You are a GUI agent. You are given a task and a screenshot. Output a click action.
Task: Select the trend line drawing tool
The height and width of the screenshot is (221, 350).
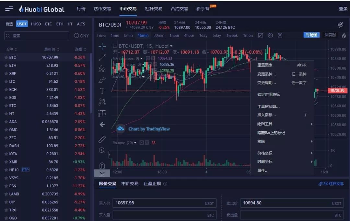(x=102, y=58)
